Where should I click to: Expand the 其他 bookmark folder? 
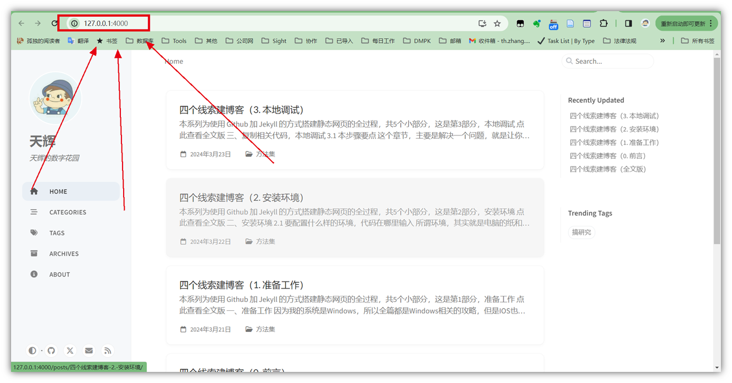206,41
